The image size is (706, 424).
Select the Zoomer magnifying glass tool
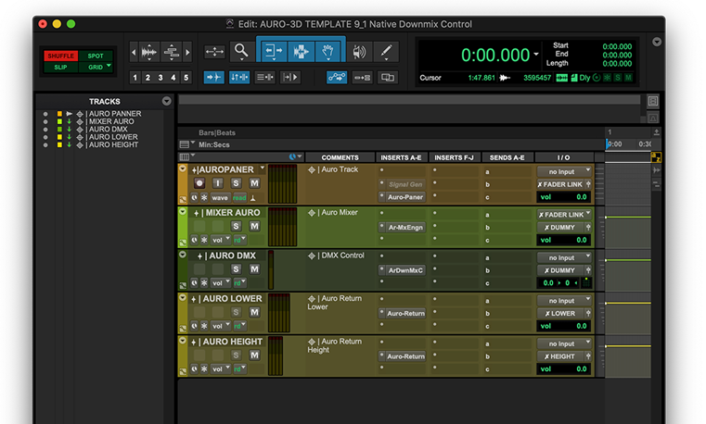(x=241, y=52)
